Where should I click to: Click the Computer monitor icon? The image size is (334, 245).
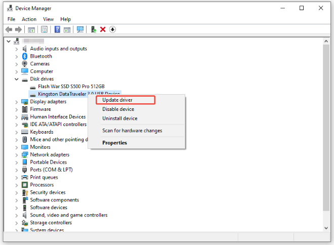click(25, 71)
